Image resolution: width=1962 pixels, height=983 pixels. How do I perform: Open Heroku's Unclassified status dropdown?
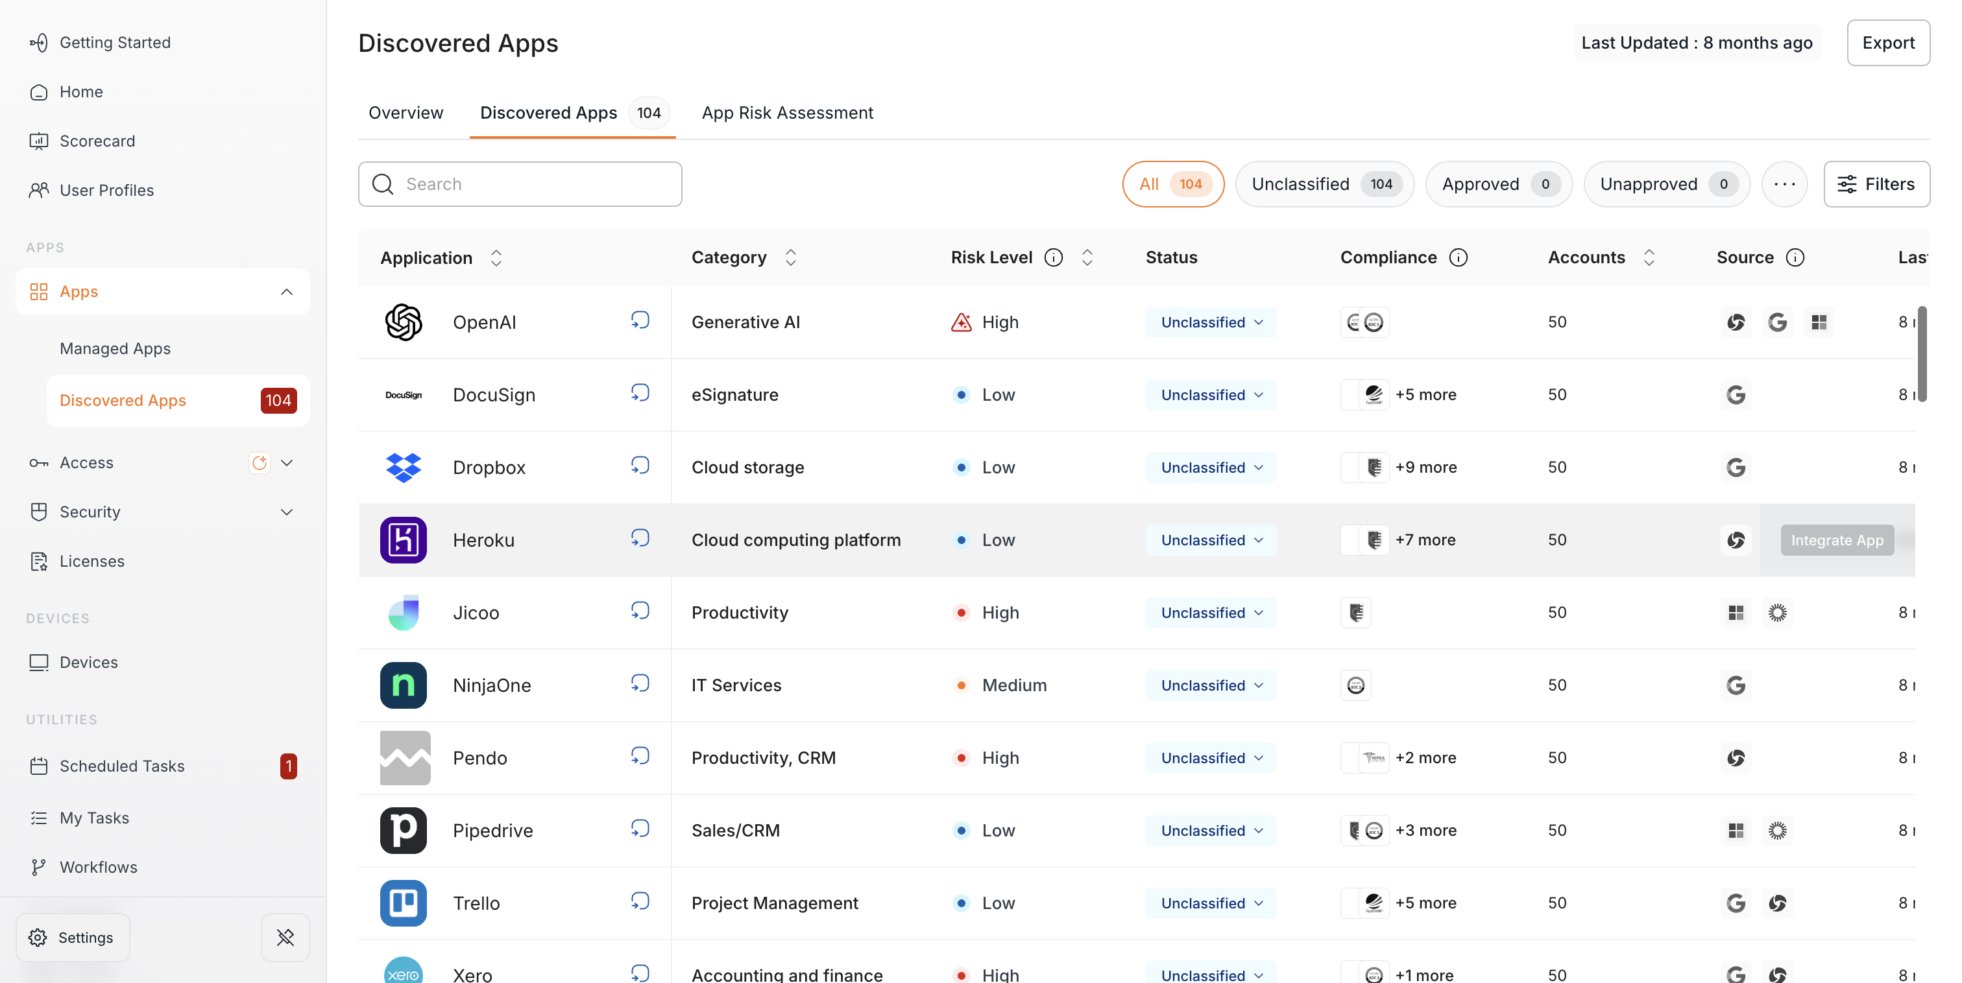click(x=1211, y=540)
